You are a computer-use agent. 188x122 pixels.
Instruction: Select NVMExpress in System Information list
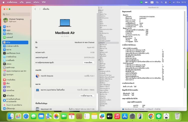104,18
